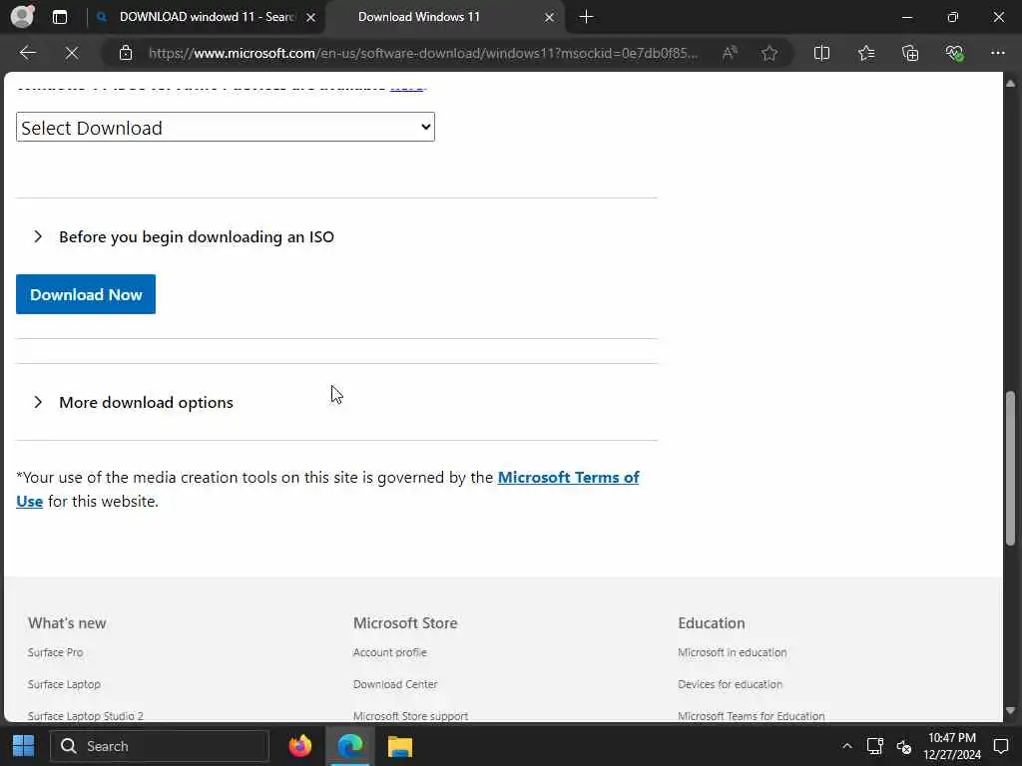Screen dimensions: 1022x766
Task: Go back with the browser back arrow
Action: tap(27, 53)
